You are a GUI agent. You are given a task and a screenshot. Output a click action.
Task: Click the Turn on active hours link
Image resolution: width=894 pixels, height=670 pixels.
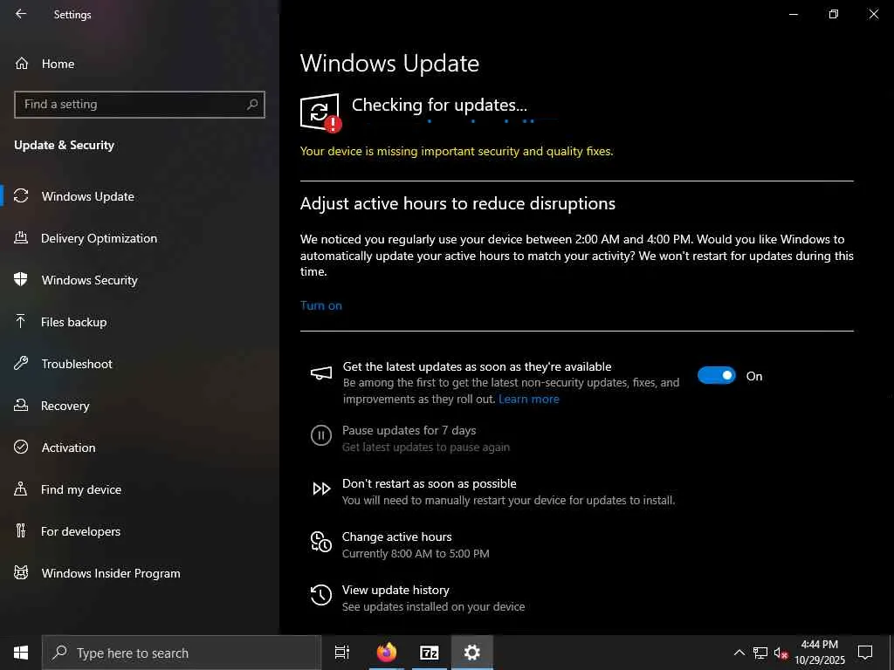pos(321,305)
